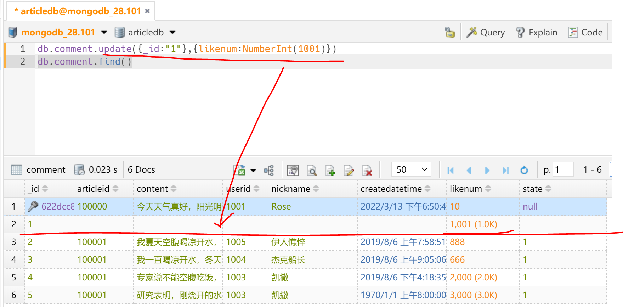Go to the next results page

coord(487,170)
